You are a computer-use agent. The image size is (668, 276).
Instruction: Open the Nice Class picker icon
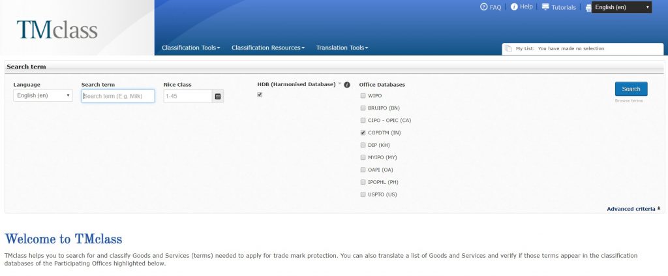218,96
